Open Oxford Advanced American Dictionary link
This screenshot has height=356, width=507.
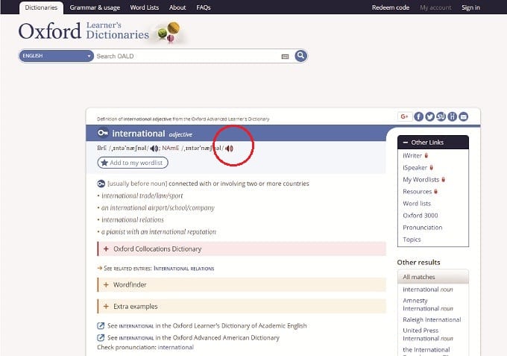[193, 337]
